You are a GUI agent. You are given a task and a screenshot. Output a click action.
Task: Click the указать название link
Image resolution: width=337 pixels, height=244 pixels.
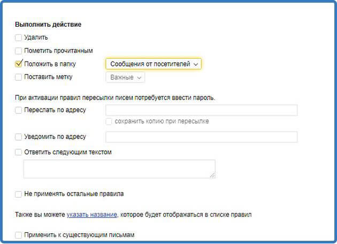pyautogui.click(x=92, y=215)
